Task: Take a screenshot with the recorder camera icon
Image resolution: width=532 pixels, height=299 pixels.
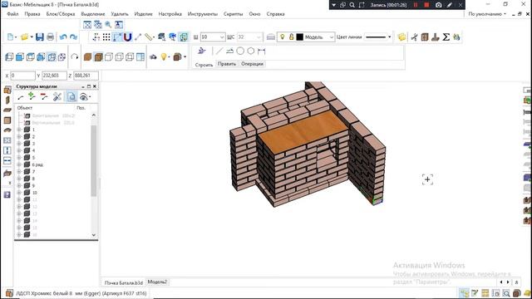Action: (x=438, y=5)
